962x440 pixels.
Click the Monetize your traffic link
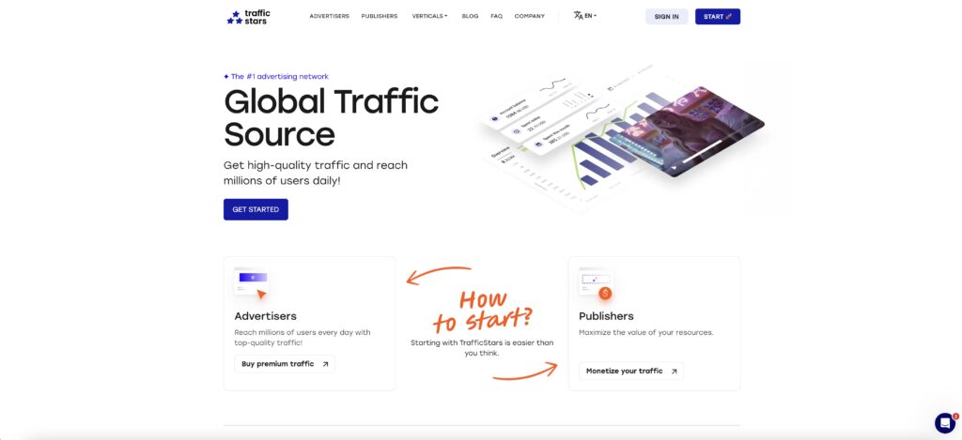pos(631,372)
